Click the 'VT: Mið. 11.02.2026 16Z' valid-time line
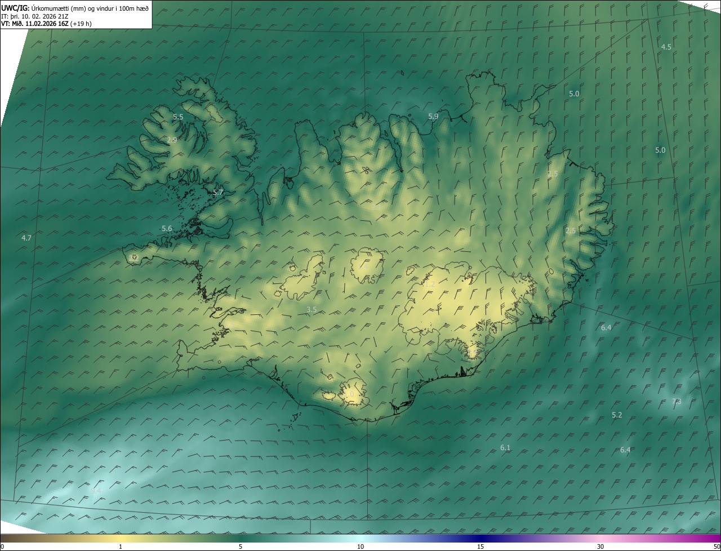Screen dimensions: 721x551 (35, 24)
